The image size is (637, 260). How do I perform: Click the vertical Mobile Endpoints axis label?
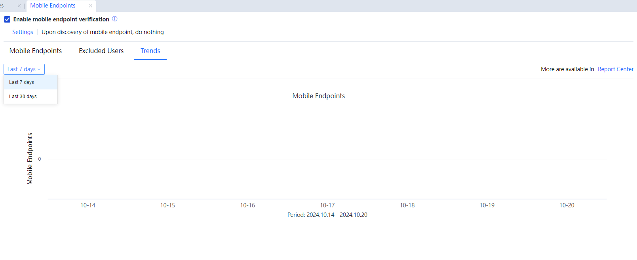[30, 159]
